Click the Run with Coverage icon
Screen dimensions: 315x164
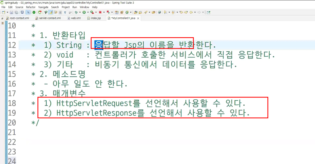92,12
